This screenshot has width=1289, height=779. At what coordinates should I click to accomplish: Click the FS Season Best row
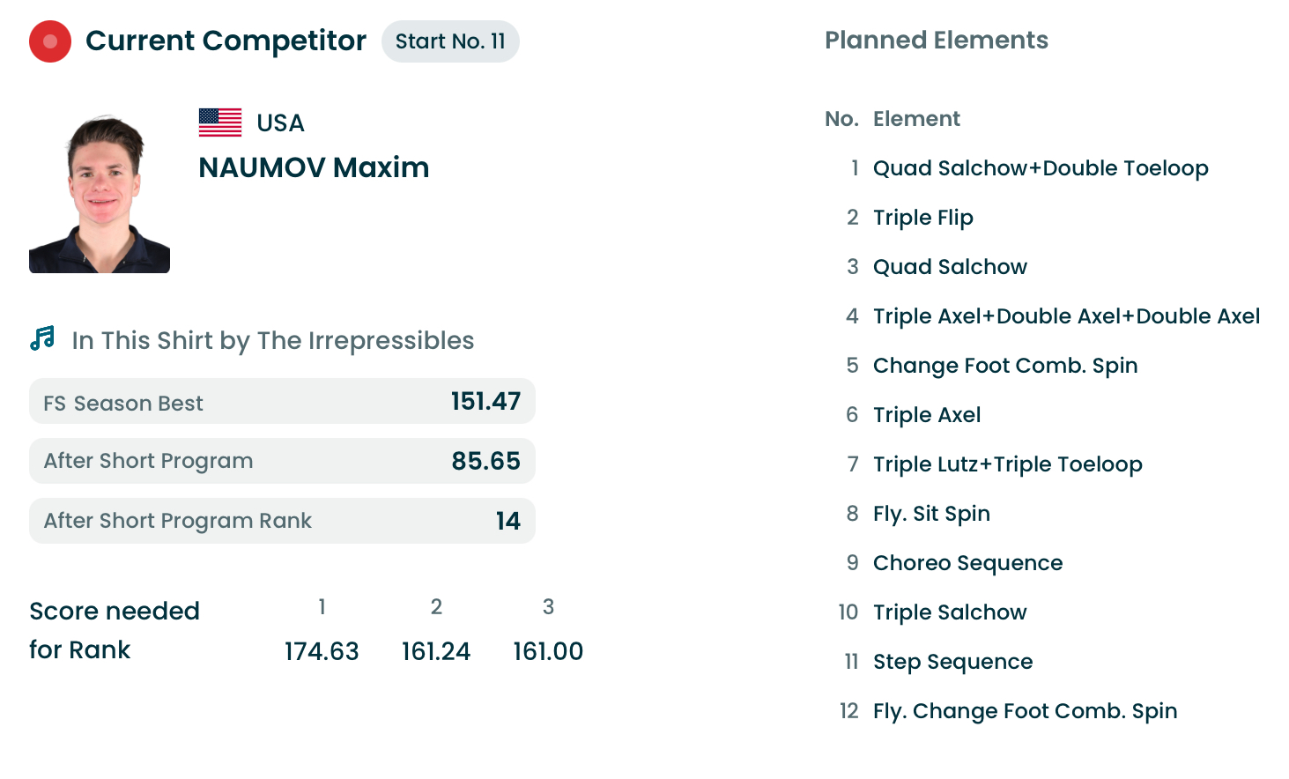(x=282, y=402)
